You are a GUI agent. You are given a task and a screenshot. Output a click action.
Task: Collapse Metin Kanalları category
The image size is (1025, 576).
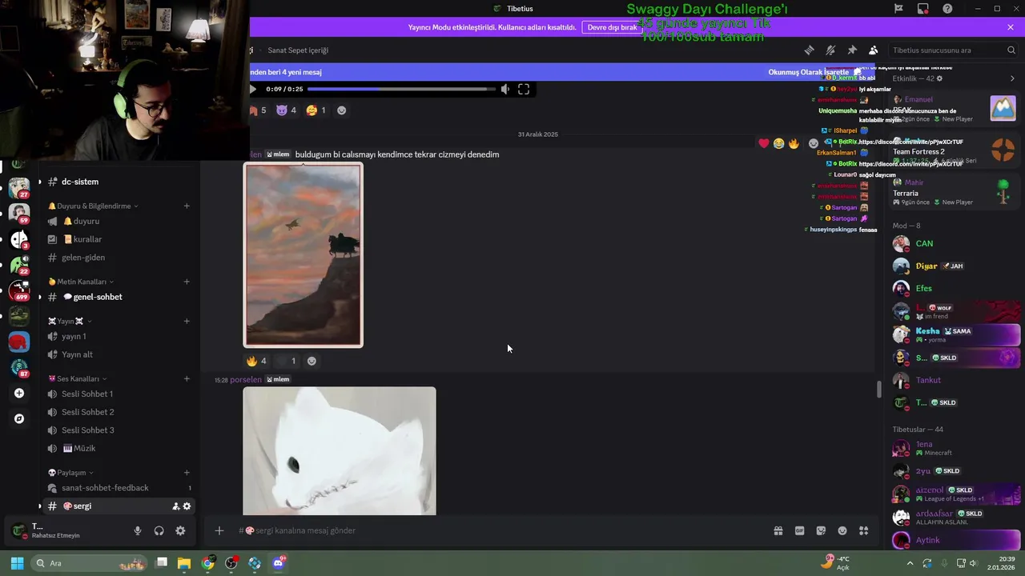81,282
